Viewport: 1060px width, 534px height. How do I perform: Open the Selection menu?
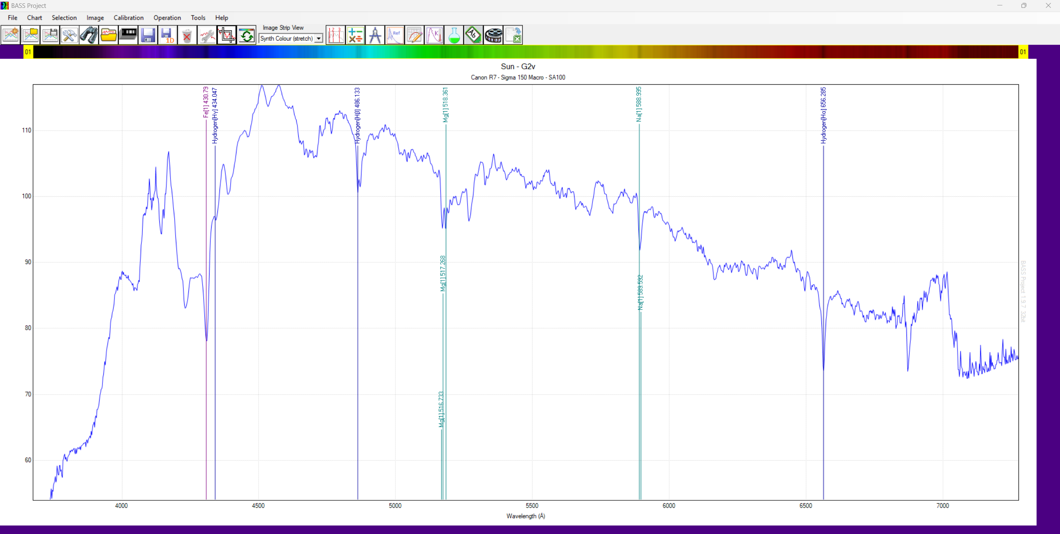click(64, 18)
